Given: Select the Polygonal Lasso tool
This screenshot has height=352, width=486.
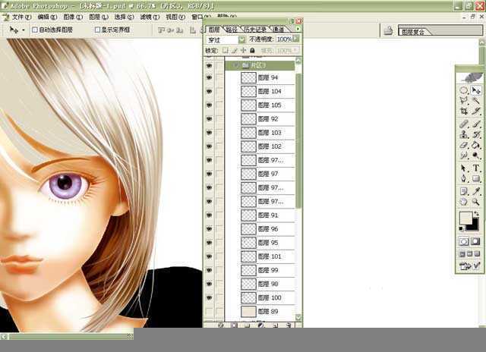Looking at the screenshot, I should pyautogui.click(x=464, y=100).
